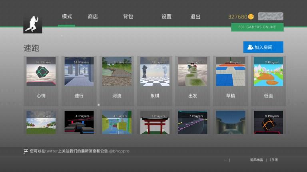Choose the 速行 map with 14 players

(x=79, y=72)
